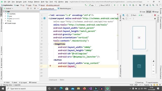Open Firefox from the taskbar
This screenshot has height=91, width=162.
point(84,88)
